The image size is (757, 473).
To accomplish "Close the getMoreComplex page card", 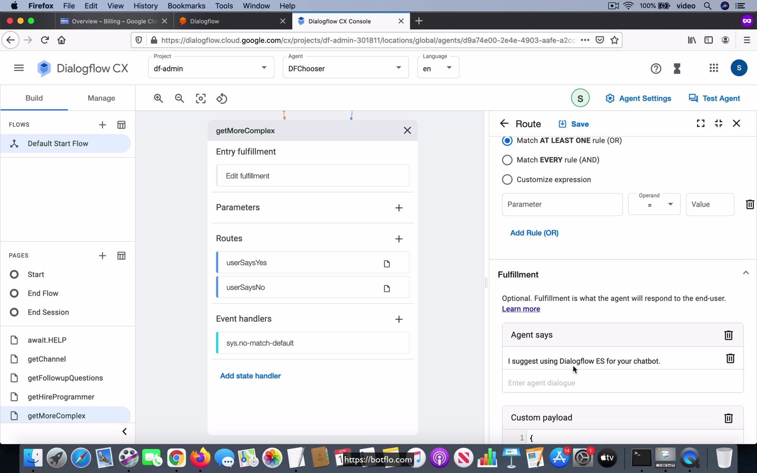I will point(407,131).
